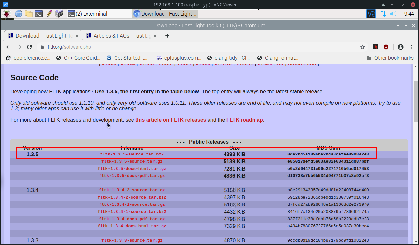Download fltk-1.3.5-docs-pdf.tar.gz
This screenshot has width=419, height=245.
click(x=132, y=176)
